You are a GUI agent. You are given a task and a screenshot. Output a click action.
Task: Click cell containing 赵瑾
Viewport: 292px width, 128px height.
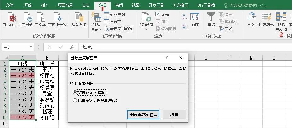point(47,111)
